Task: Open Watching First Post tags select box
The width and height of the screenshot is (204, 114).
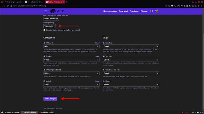Action: 131,73
